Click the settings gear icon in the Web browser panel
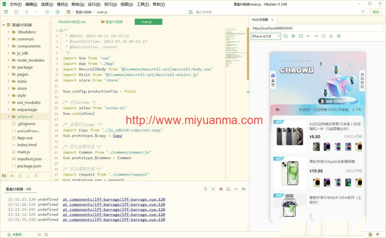 (293, 36)
